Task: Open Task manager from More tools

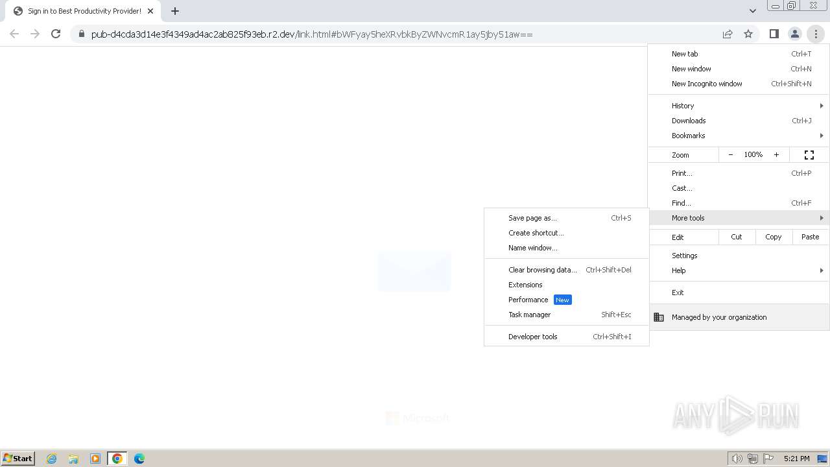Action: 567,315
